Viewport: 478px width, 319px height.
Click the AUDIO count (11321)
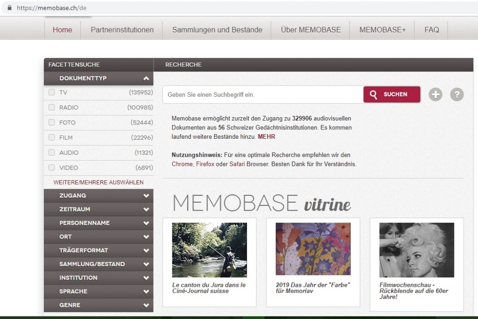point(144,152)
